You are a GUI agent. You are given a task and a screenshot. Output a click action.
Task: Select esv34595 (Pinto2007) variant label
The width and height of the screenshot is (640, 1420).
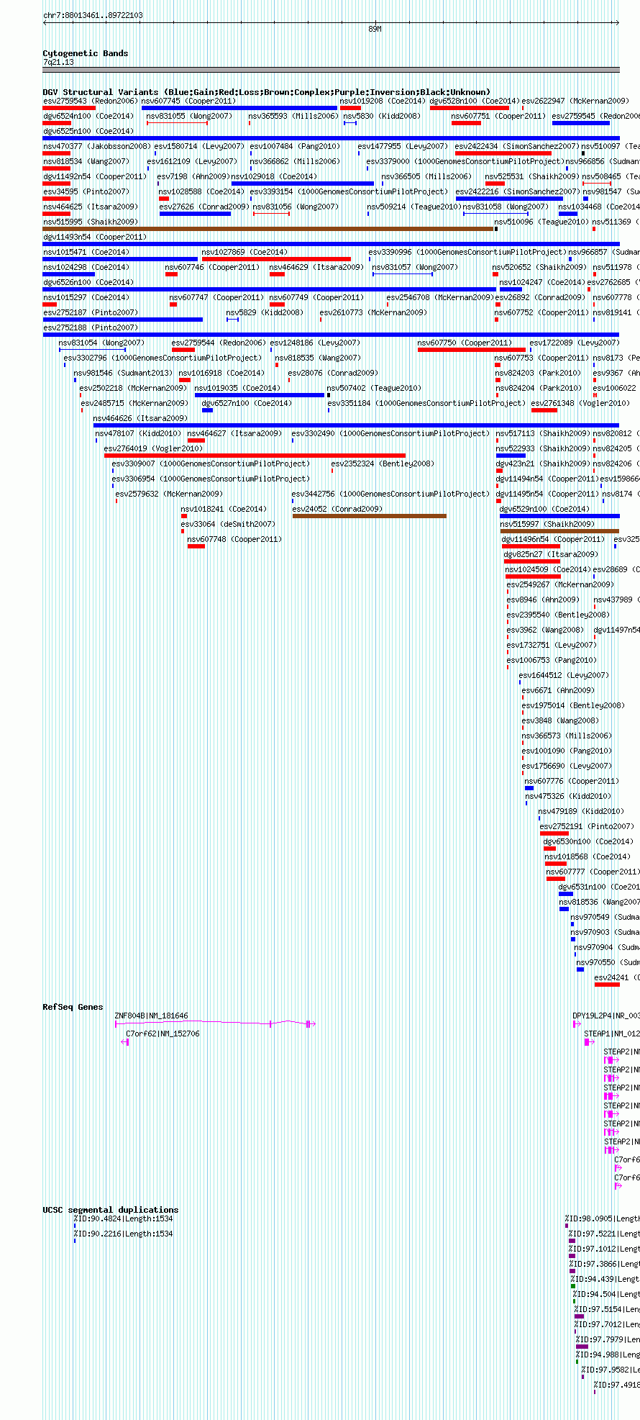(x=86, y=191)
